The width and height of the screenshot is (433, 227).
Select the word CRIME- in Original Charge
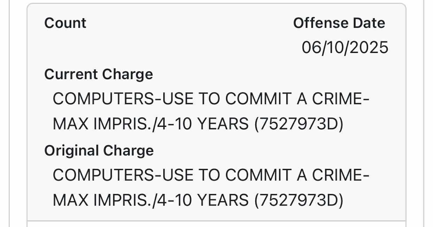(341, 175)
